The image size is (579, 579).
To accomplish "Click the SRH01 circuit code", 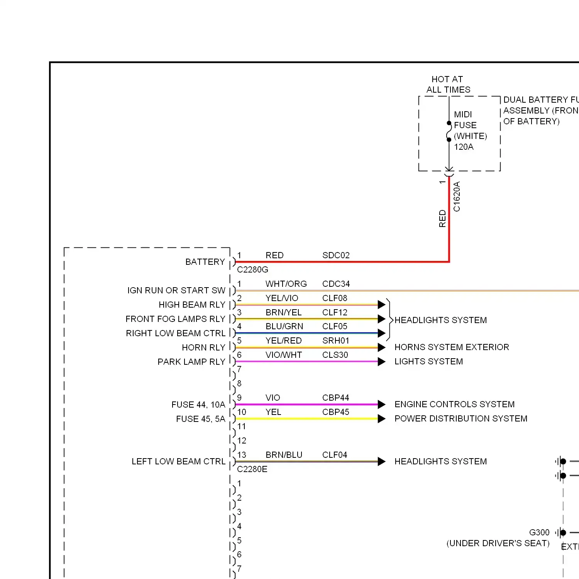I will click(x=336, y=340).
